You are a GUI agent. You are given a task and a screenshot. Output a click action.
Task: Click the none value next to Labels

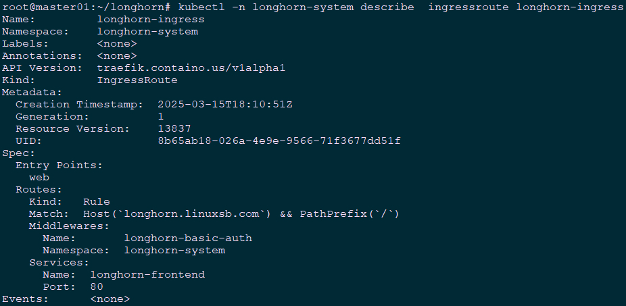click(117, 44)
